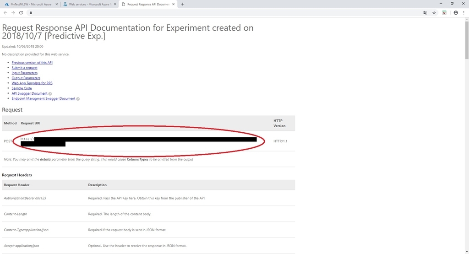Click the POST method cell

pyautogui.click(x=8, y=141)
